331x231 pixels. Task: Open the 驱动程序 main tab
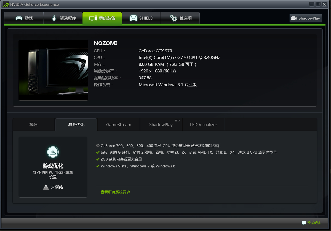coord(63,18)
